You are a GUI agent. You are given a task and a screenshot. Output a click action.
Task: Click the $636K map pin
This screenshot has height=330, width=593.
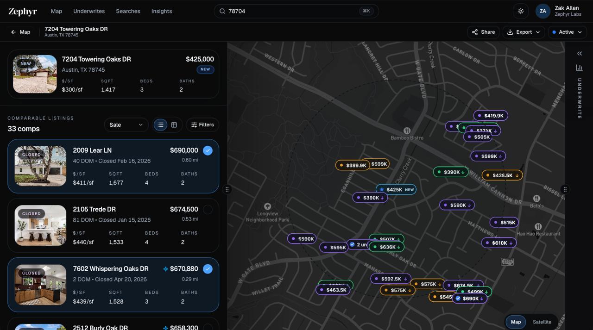tap(387, 247)
